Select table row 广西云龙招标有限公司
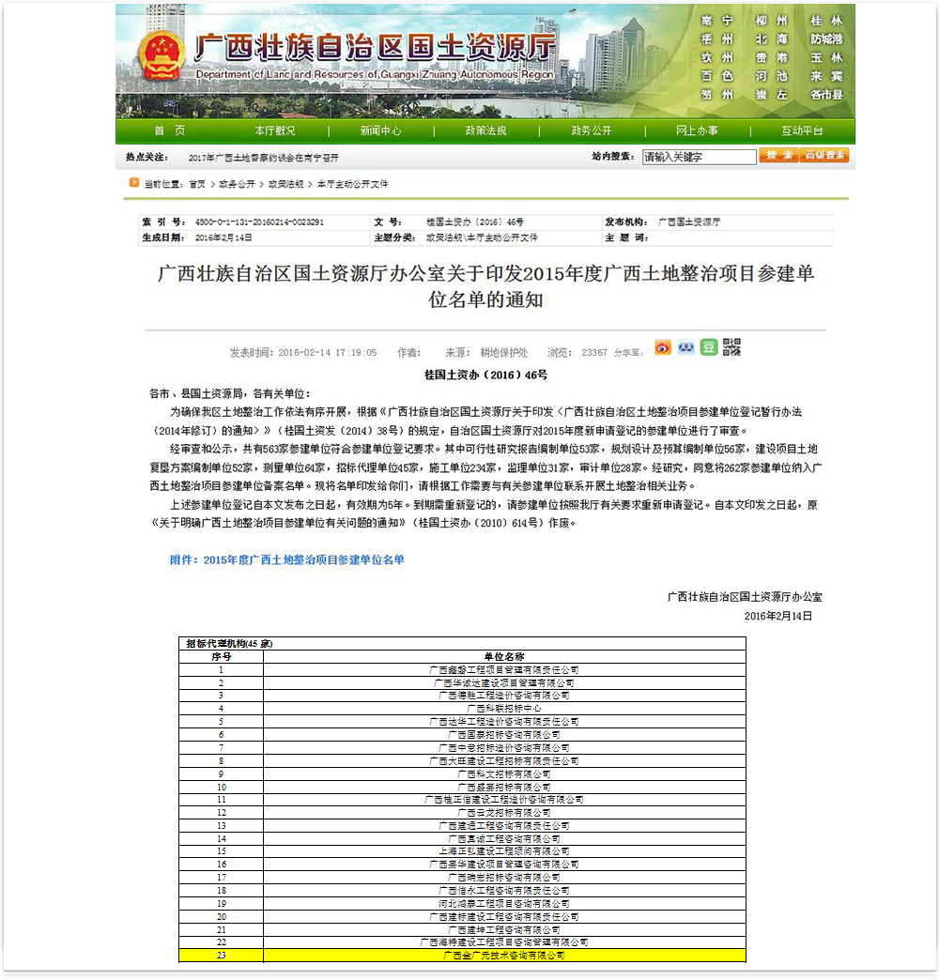The image size is (939, 980). pyautogui.click(x=463, y=813)
